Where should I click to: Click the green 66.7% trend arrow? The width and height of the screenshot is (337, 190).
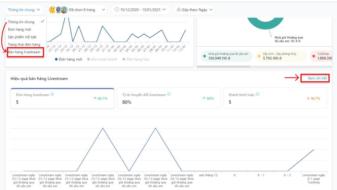click(95, 98)
